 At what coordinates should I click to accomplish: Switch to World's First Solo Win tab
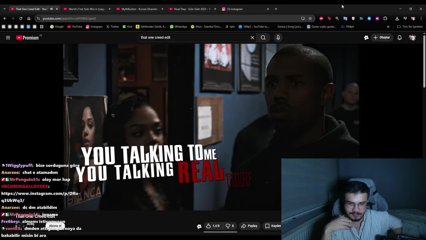pos(87,9)
